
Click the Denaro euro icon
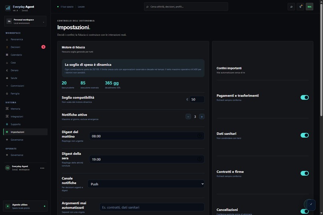pyautogui.click(x=7, y=70)
